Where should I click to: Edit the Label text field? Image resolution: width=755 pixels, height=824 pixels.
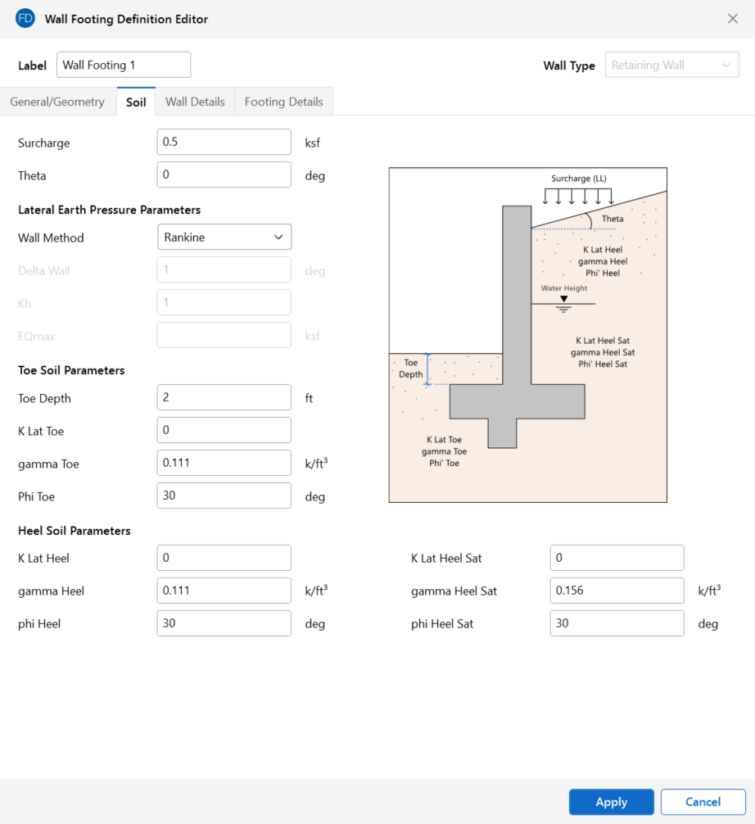[x=123, y=65]
